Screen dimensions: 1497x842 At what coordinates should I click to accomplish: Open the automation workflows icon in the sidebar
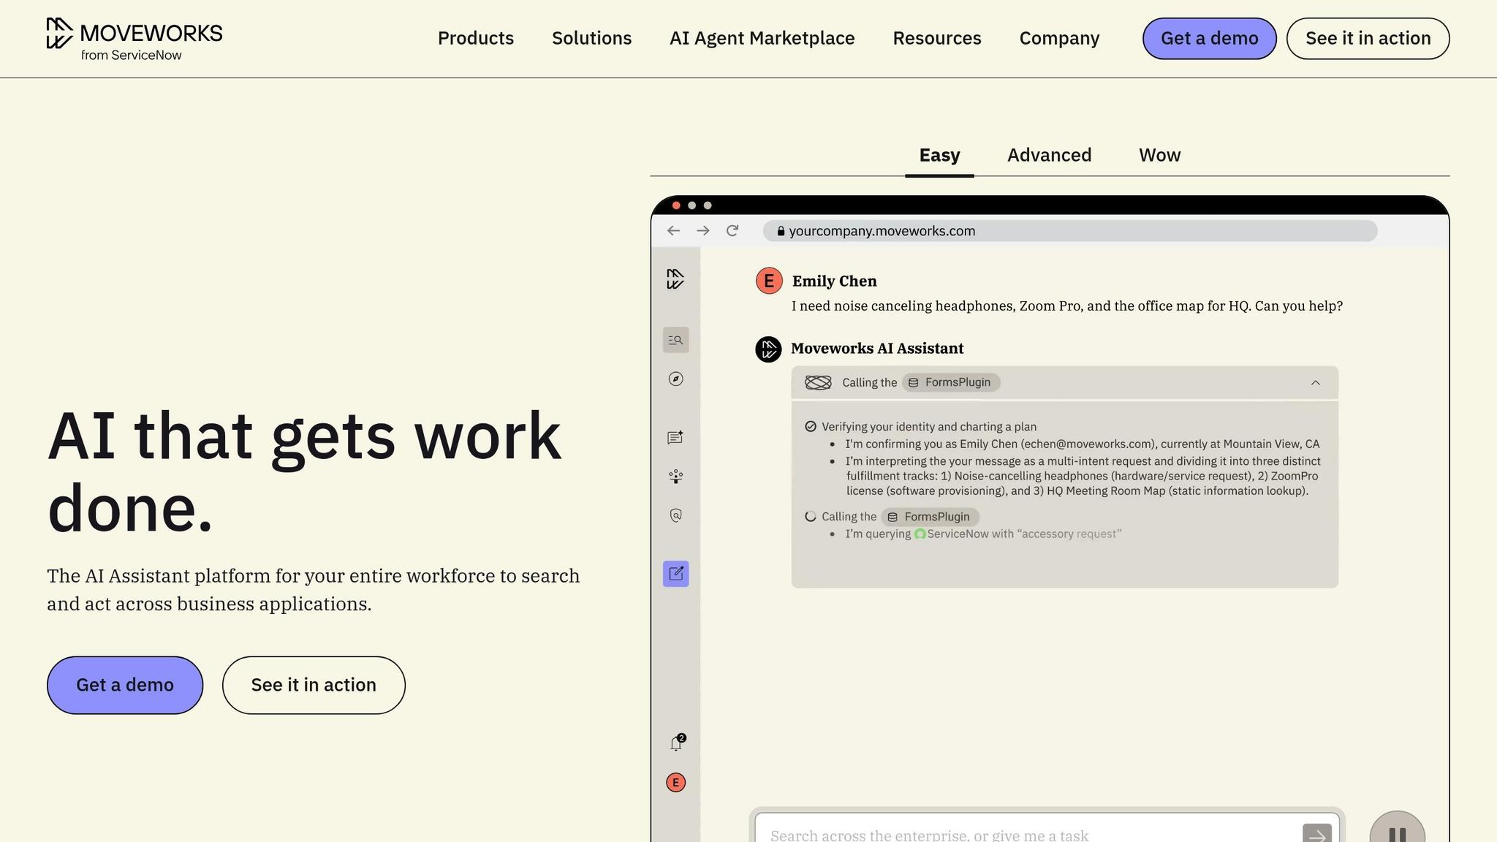pyautogui.click(x=675, y=476)
